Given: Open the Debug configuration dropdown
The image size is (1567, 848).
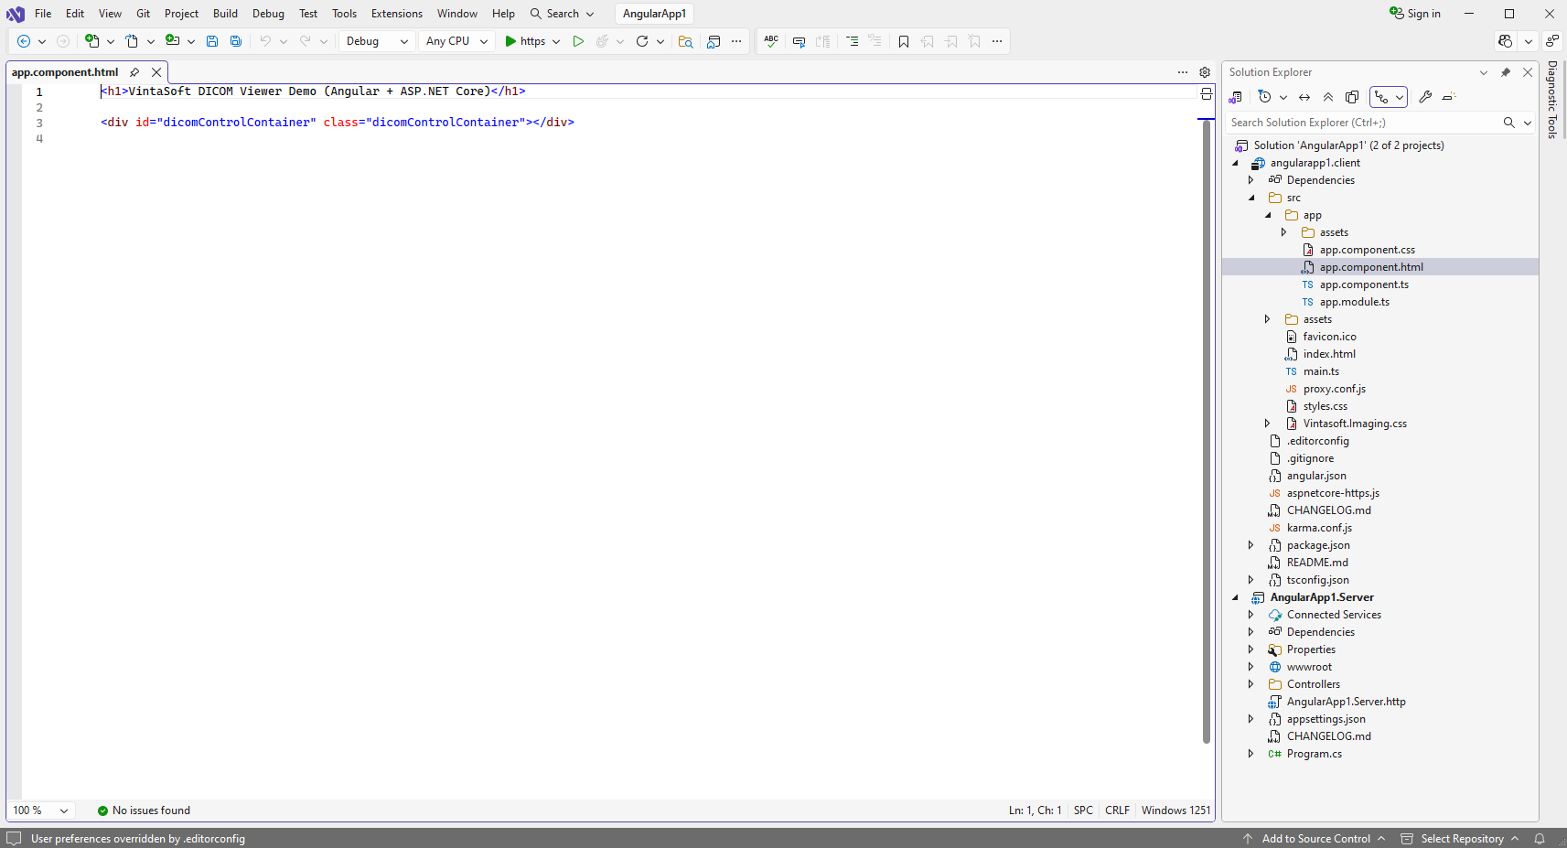Looking at the screenshot, I should [x=377, y=41].
